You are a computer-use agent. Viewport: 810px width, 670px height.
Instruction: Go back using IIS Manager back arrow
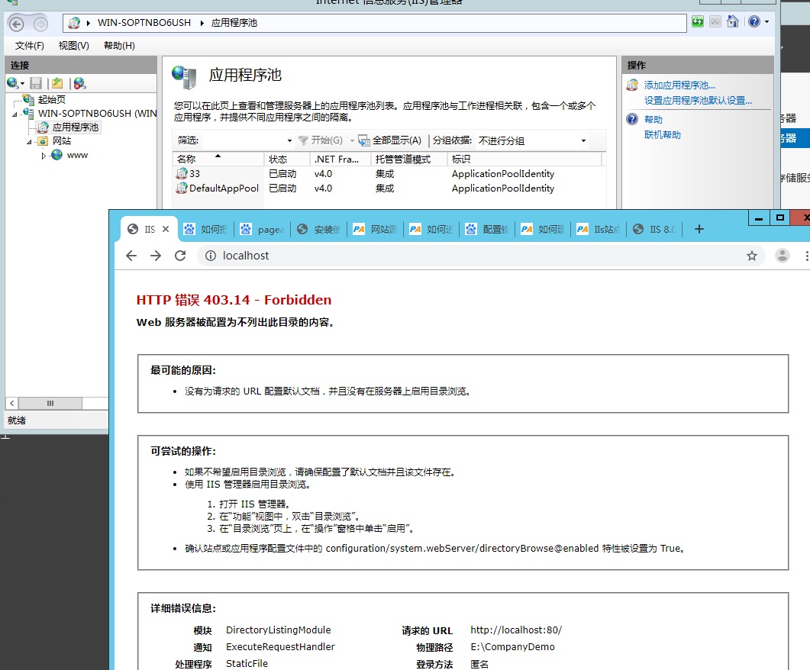(x=17, y=24)
